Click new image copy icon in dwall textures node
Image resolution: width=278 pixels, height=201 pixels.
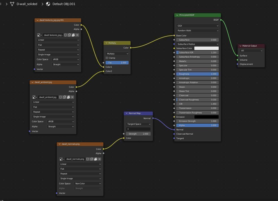point(69,35)
